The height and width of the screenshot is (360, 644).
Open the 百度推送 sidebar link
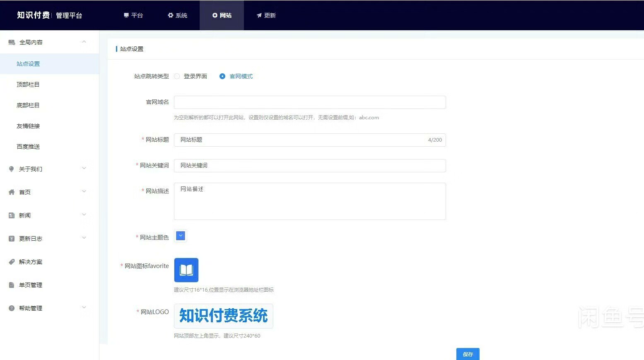[x=28, y=147]
